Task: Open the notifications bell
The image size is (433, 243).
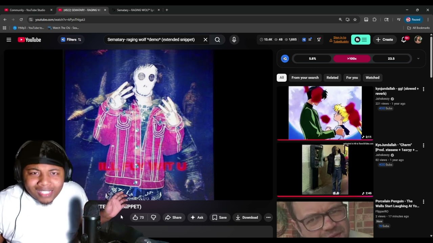Action: tap(404, 39)
